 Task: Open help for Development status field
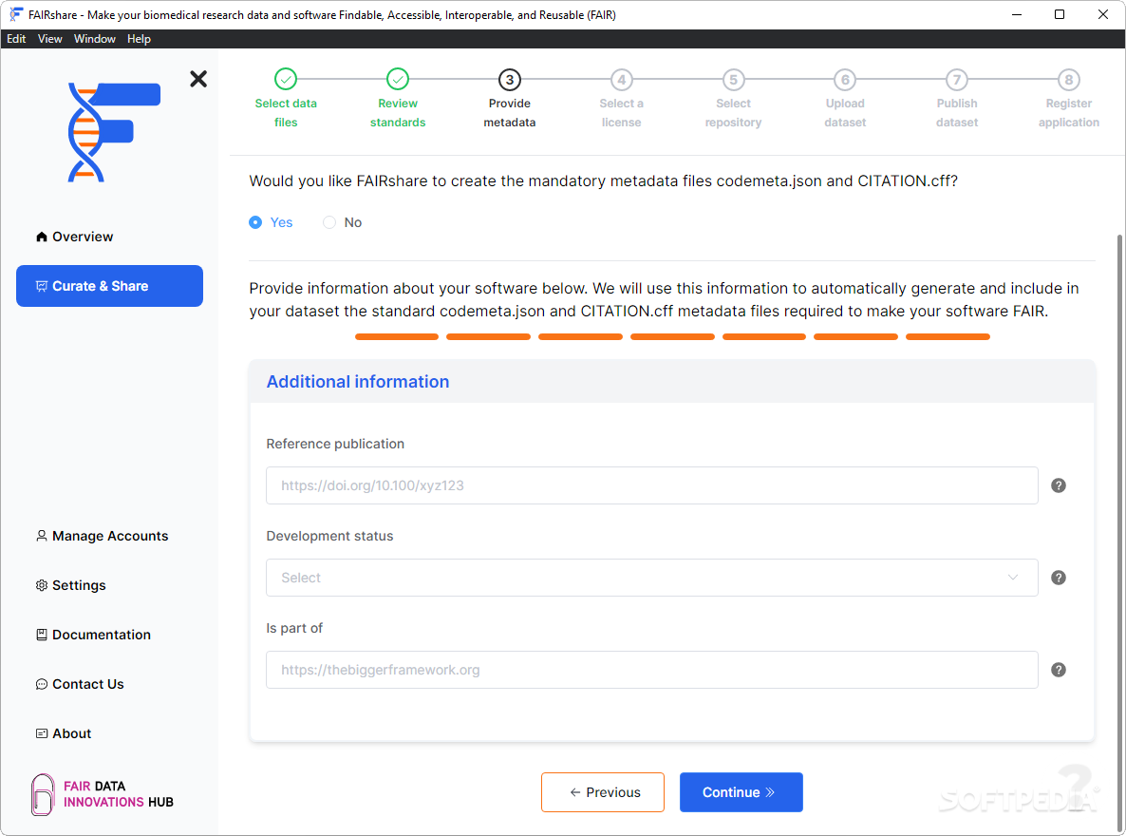click(x=1059, y=578)
